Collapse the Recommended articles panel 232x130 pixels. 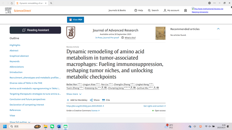click(x=218, y=29)
